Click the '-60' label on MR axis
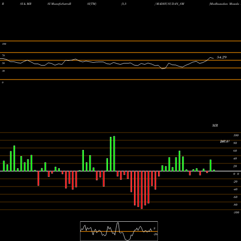 point(235,197)
